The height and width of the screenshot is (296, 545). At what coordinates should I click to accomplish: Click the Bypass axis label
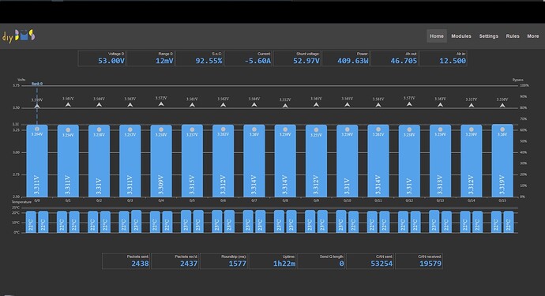[517, 80]
